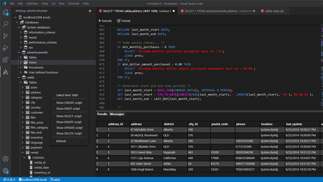This screenshot has width=323, height=182.
Task: Click Execute to run the query
Action: 105,21
